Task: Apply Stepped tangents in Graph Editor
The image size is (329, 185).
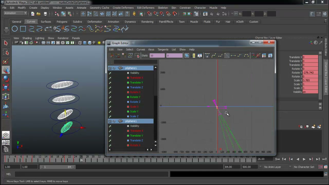Action: (240, 55)
